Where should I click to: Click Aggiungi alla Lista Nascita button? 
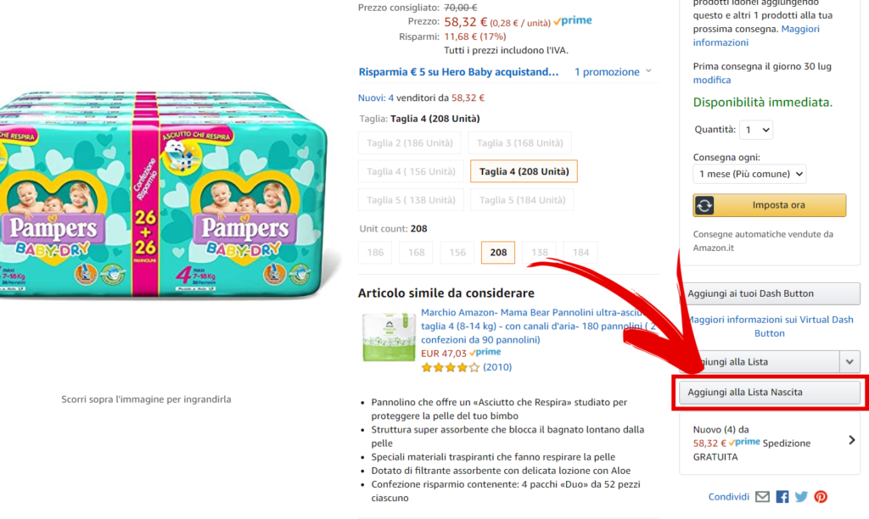tap(770, 393)
